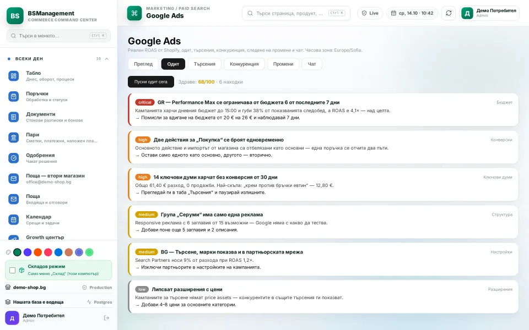This screenshot has height=330, width=529.
Task: Toggle the Live status pill
Action: [370, 13]
